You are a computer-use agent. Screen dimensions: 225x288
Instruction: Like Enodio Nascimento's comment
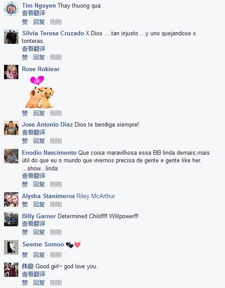[x=25, y=184]
